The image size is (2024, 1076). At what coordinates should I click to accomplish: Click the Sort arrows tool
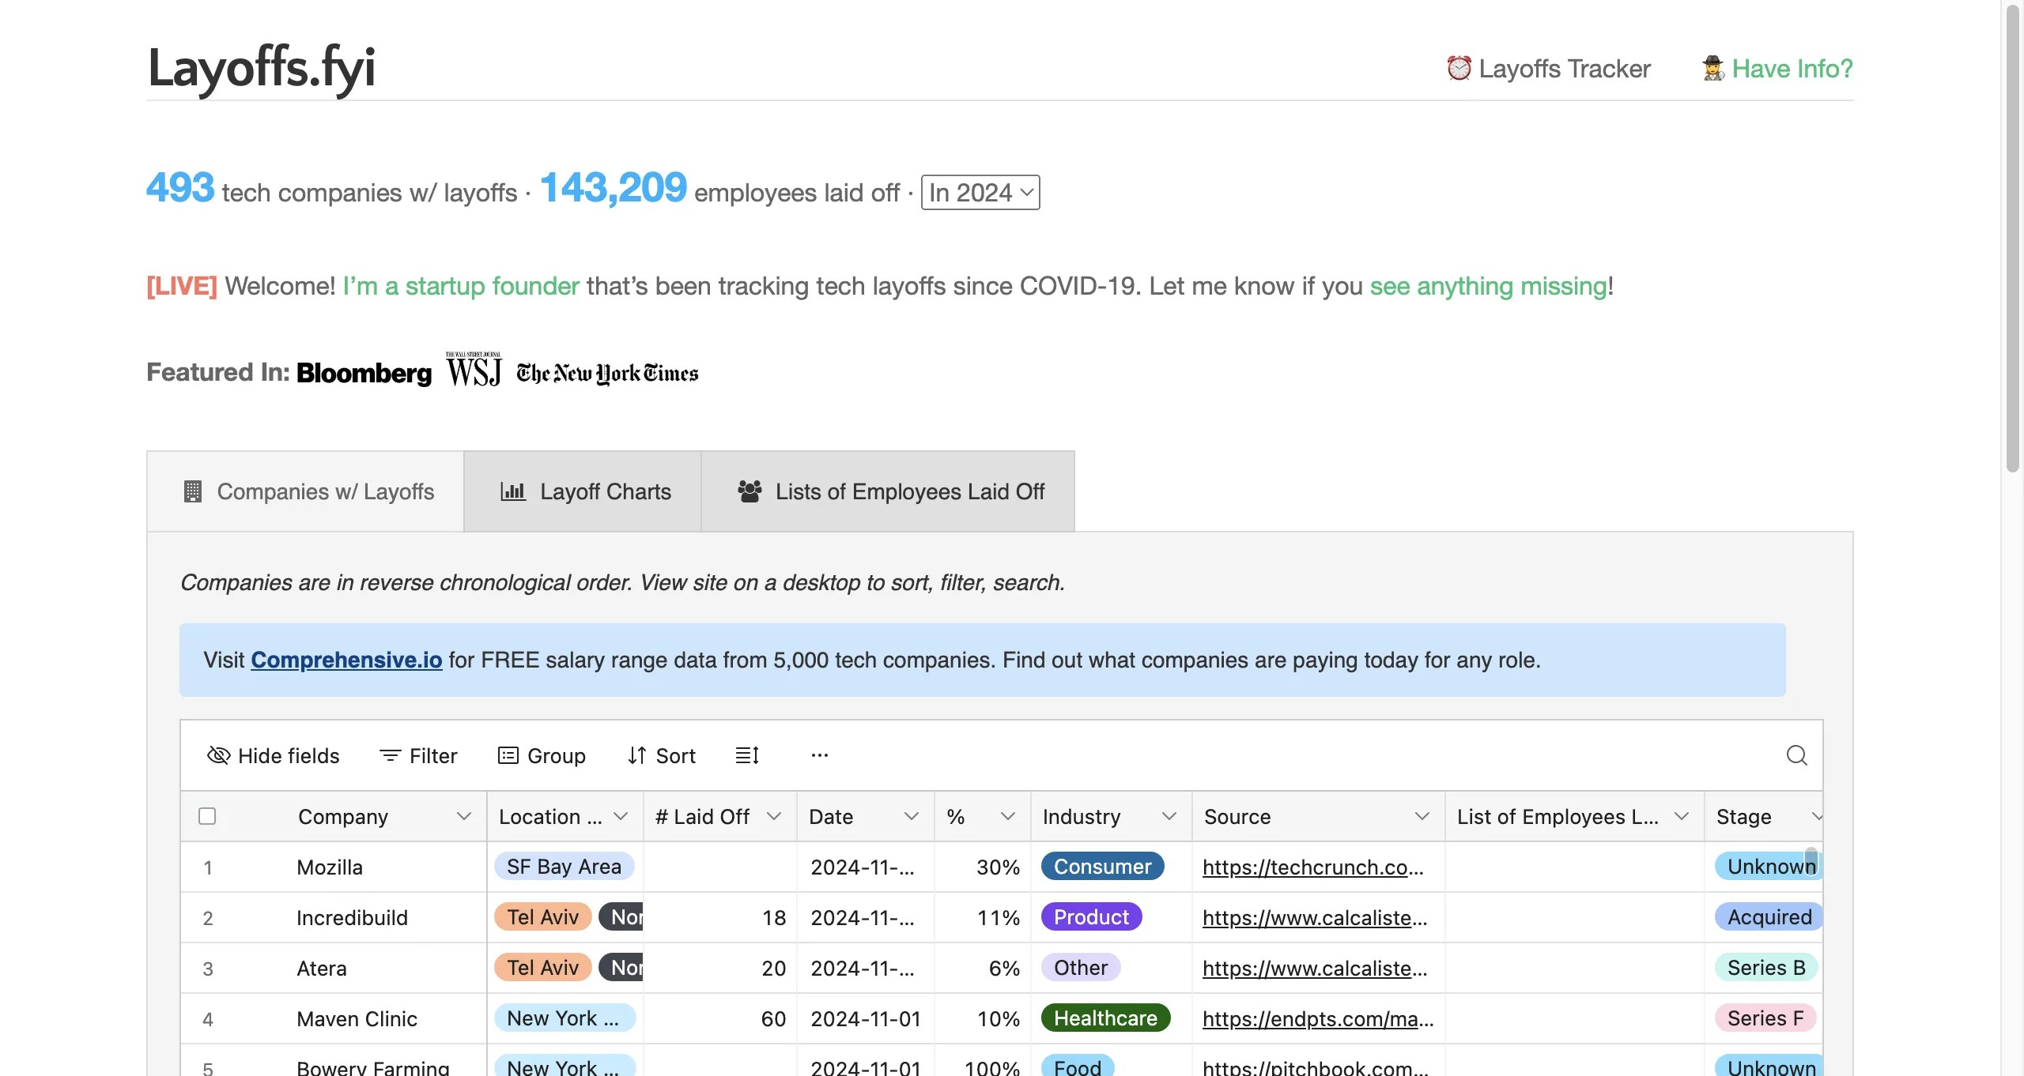point(637,755)
